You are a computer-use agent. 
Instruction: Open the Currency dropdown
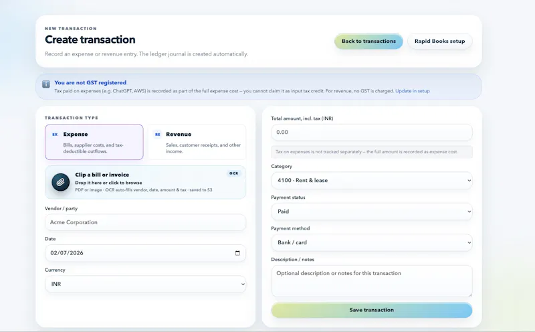tap(145, 284)
